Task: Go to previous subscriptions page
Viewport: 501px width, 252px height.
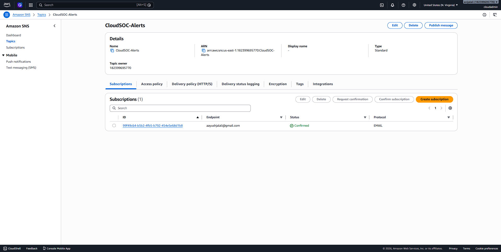Action: click(x=429, y=108)
